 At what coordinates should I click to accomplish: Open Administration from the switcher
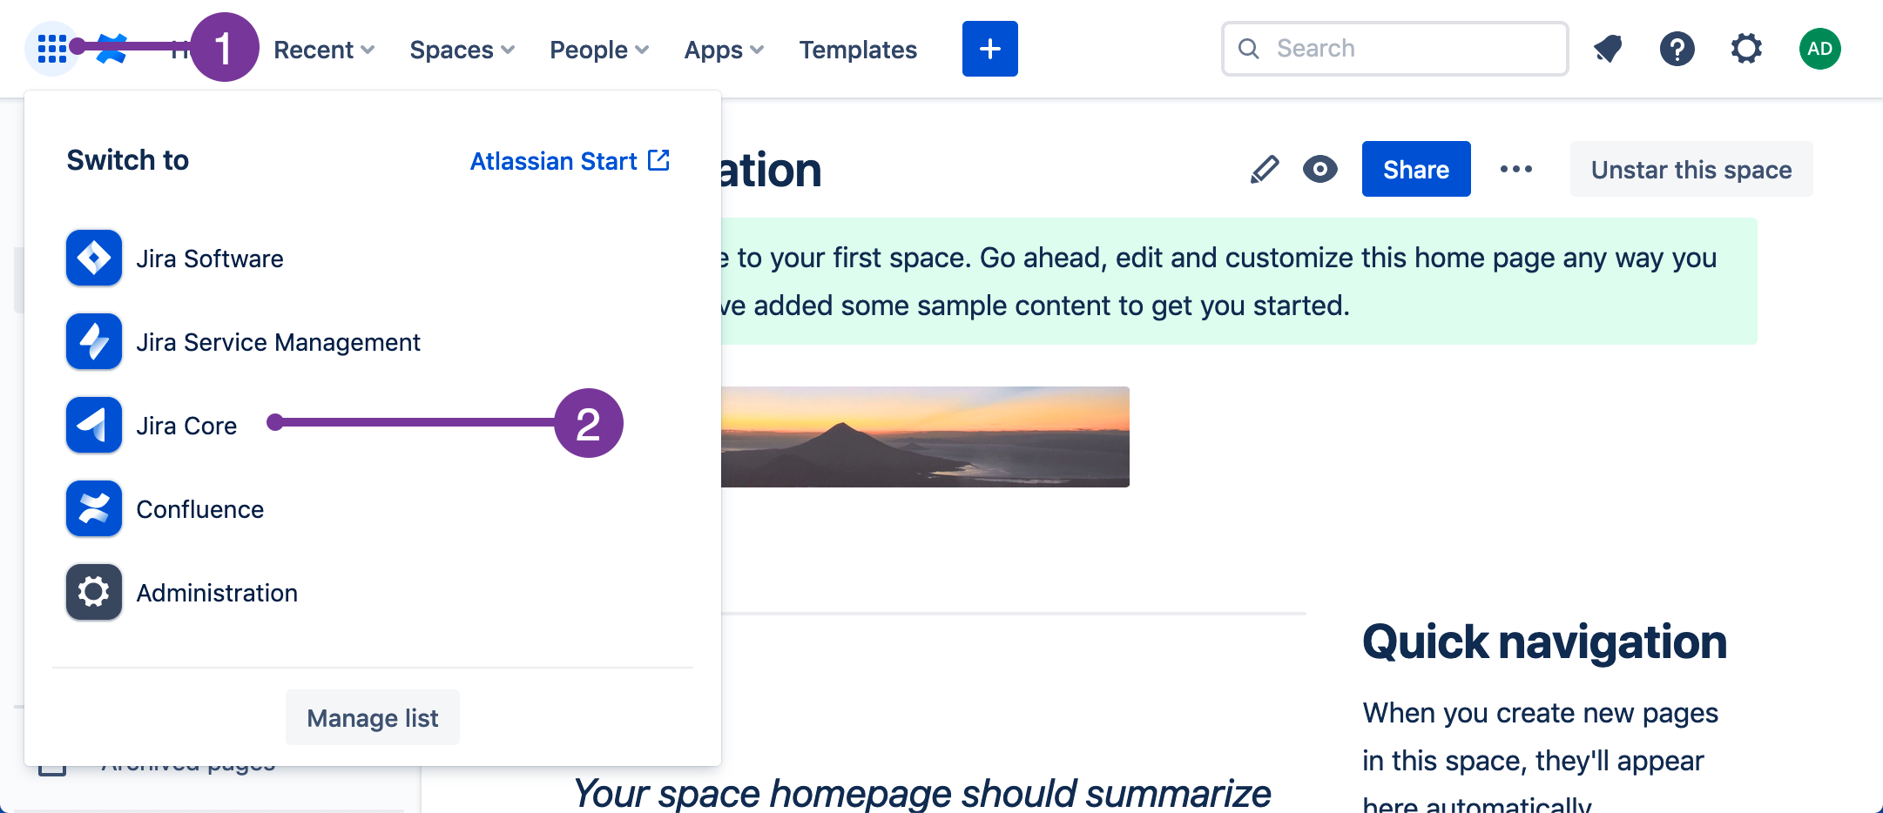(x=216, y=592)
